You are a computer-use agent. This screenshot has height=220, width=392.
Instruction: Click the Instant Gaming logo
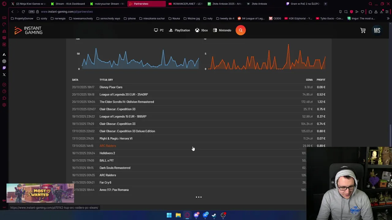pos(28,30)
